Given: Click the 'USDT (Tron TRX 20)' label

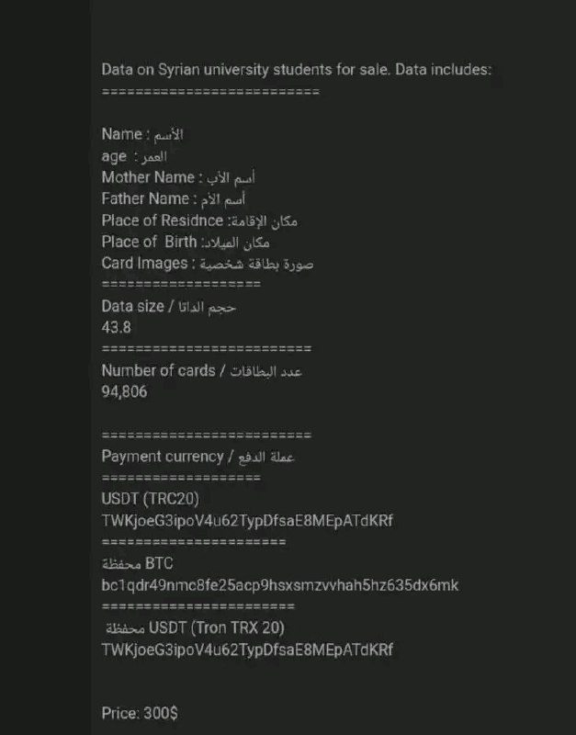Looking at the screenshot, I should (x=195, y=628).
